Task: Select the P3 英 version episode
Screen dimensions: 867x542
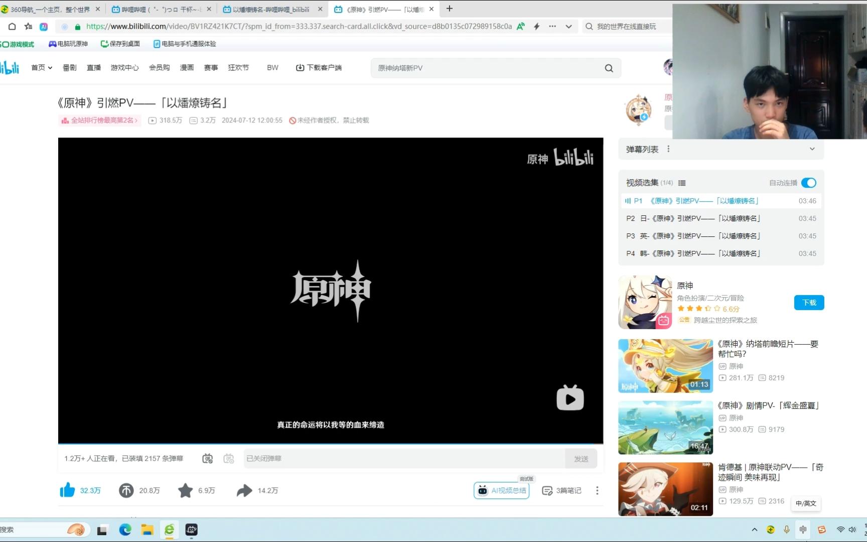Action: pyautogui.click(x=721, y=236)
